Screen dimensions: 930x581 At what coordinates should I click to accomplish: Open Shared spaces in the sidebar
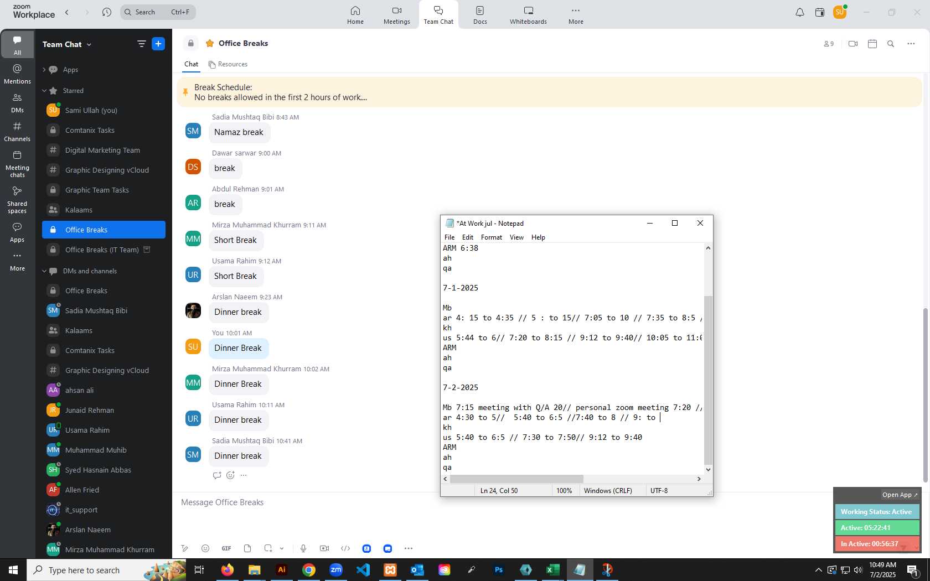click(x=17, y=200)
